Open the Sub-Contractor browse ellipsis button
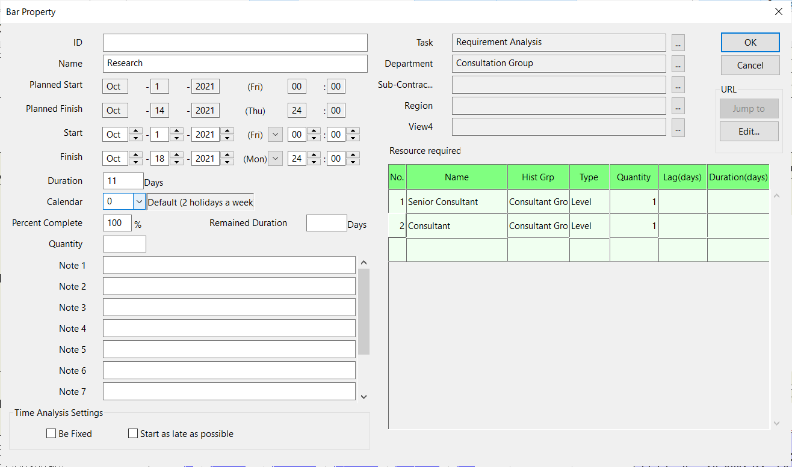The width and height of the screenshot is (792, 467). [x=678, y=85]
